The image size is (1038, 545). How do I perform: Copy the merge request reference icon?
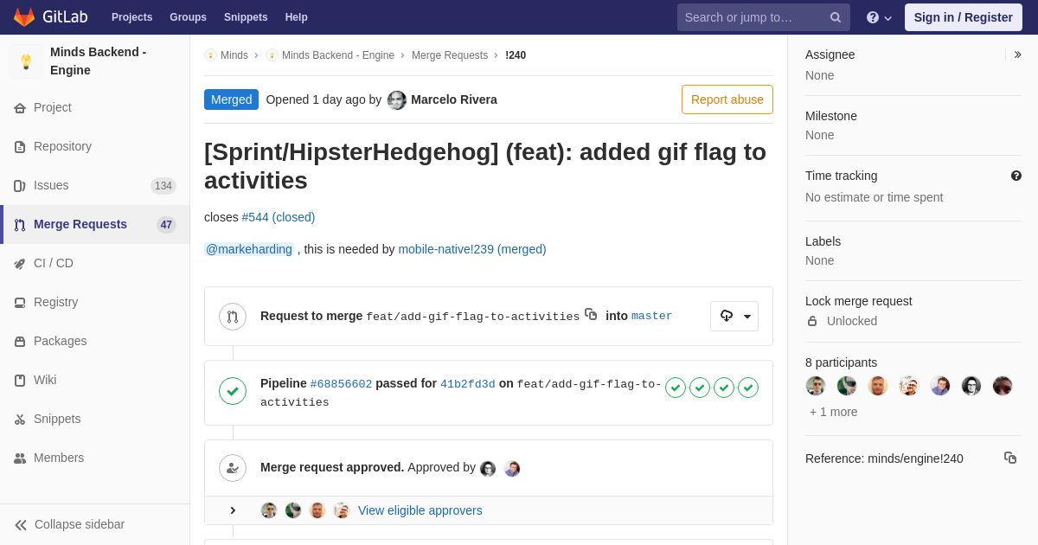[x=1010, y=458]
